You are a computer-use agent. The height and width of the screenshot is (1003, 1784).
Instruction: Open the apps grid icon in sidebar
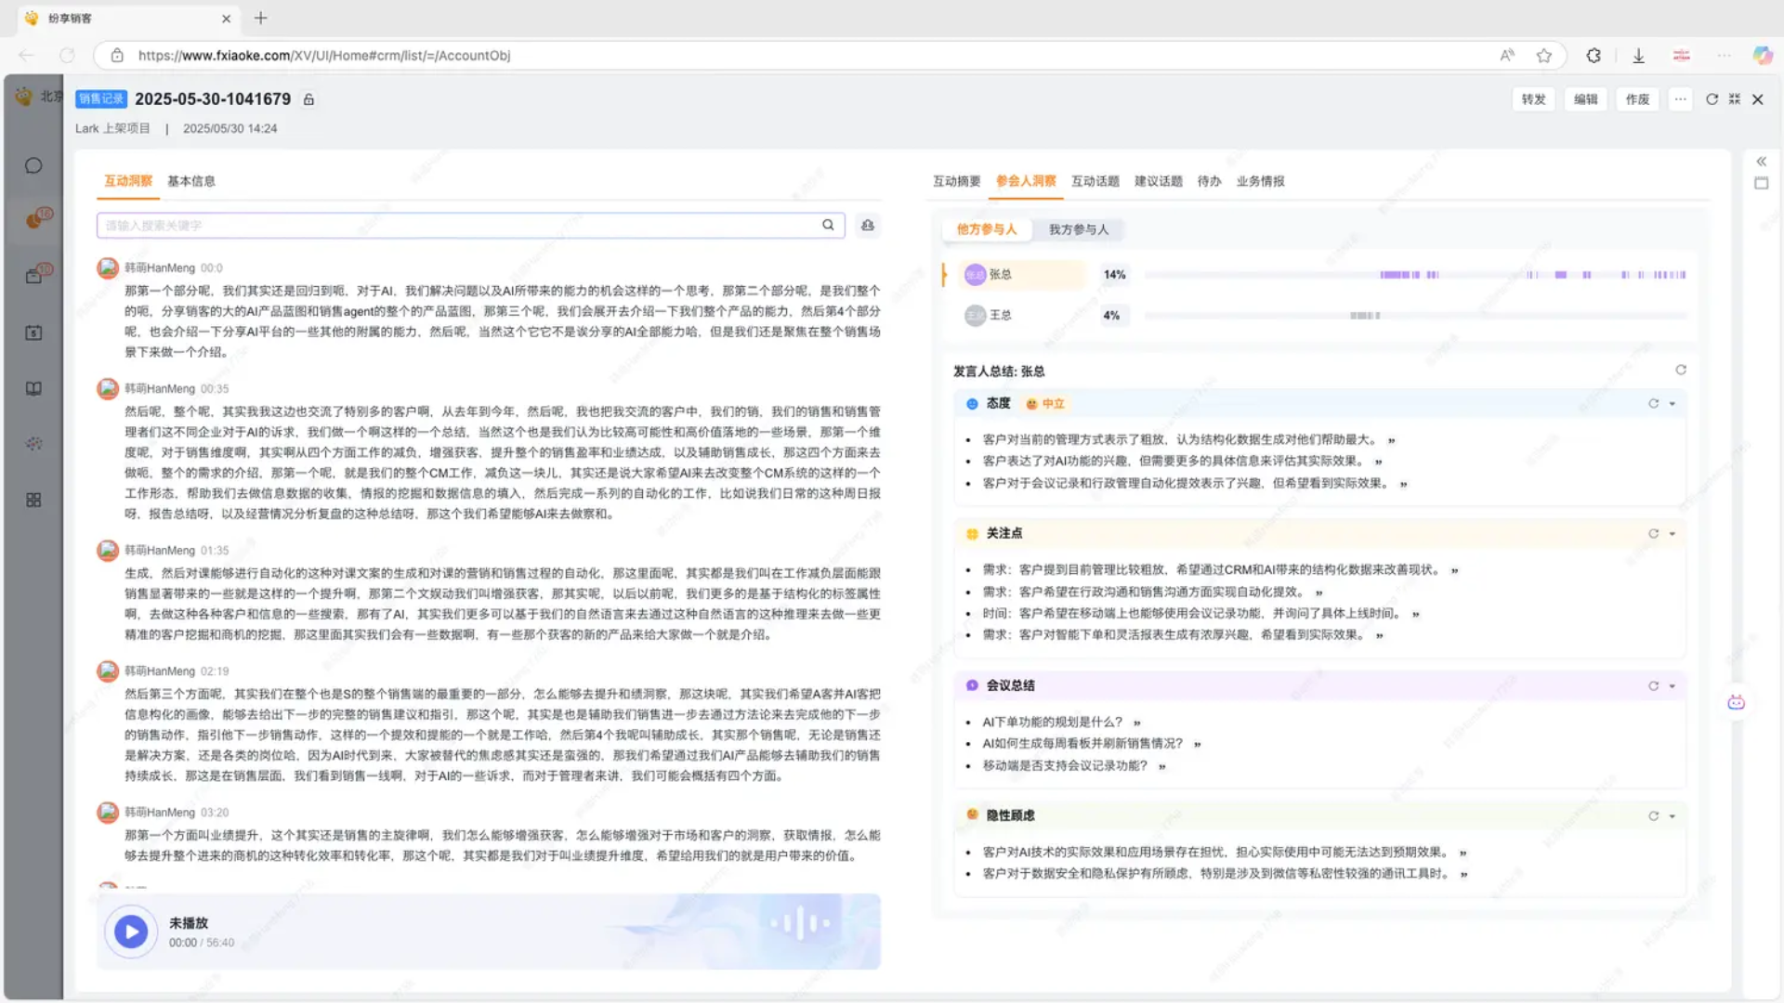[x=33, y=500]
